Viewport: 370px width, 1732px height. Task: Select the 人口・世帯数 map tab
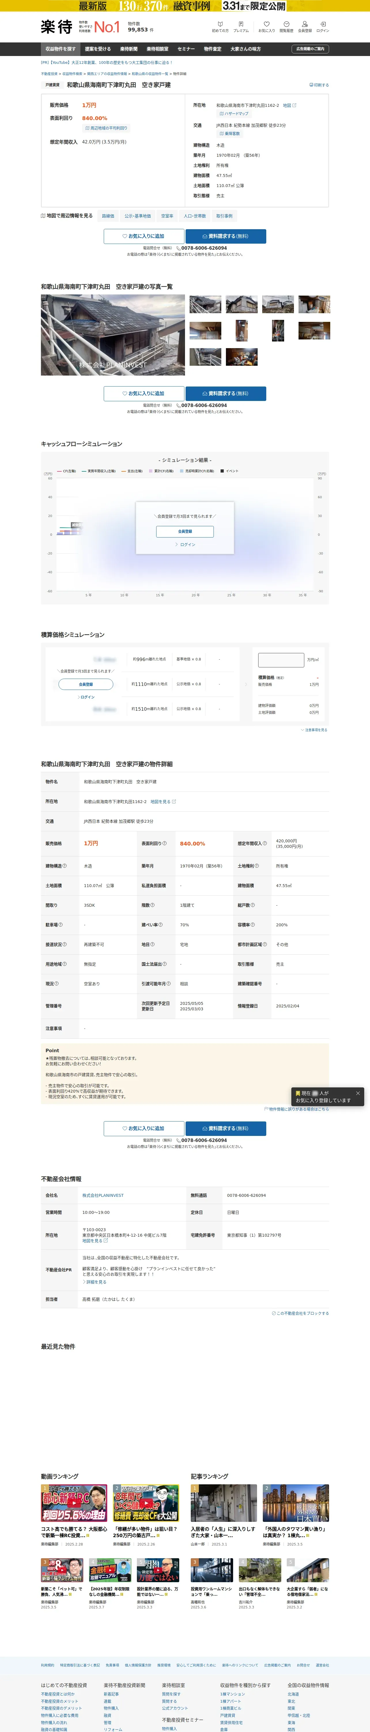[x=195, y=216]
